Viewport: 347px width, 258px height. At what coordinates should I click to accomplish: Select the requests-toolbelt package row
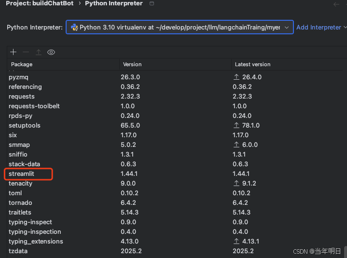176,106
